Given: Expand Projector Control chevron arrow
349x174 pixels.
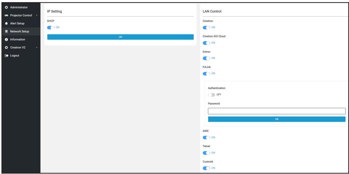Looking at the screenshot, I should [x=37, y=15].
